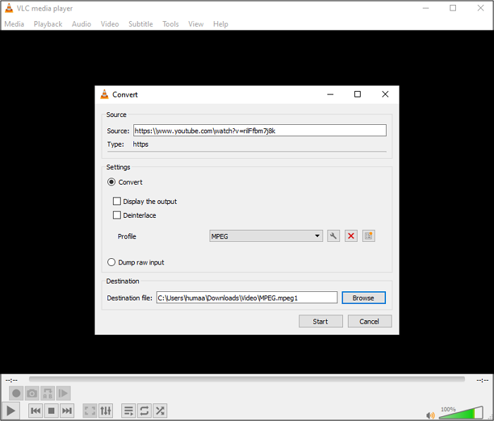Edit selected profile with wrench icon
The width and height of the screenshot is (494, 421).
pos(334,236)
